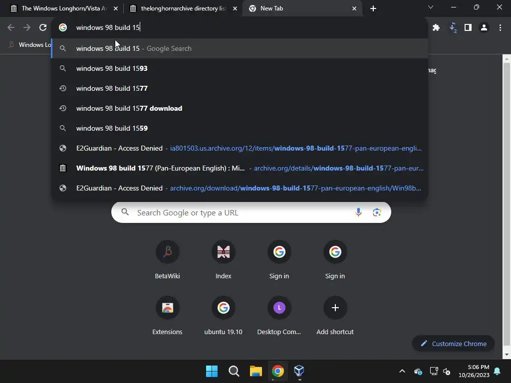Open the ubuntu 19.10 shortcut
The width and height of the screenshot is (511, 383).
pos(223,316)
